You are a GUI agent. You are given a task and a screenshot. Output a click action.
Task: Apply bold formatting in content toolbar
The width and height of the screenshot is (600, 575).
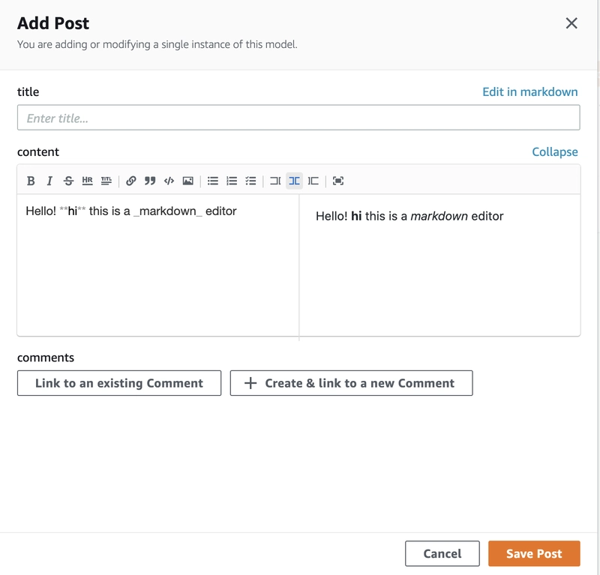31,181
